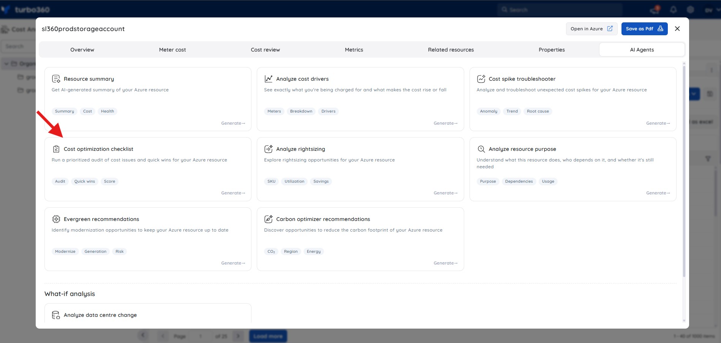Switch to the Properties tab
This screenshot has height=343, width=721.
552,50
